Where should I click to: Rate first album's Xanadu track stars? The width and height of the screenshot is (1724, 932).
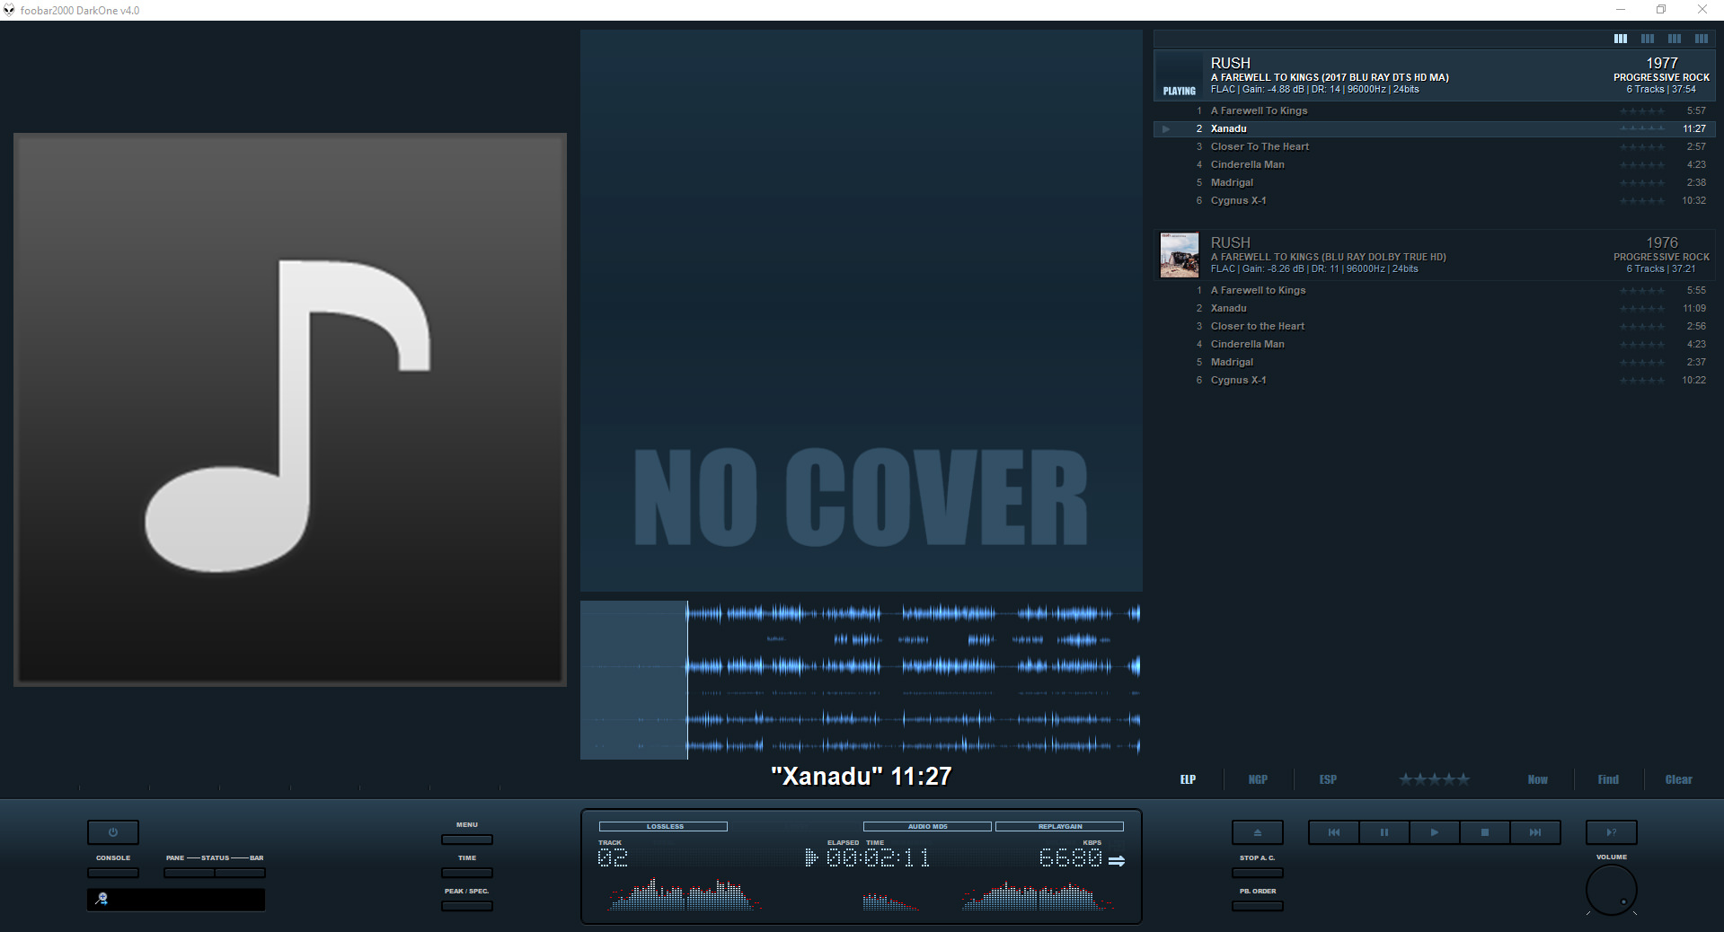tap(1642, 128)
